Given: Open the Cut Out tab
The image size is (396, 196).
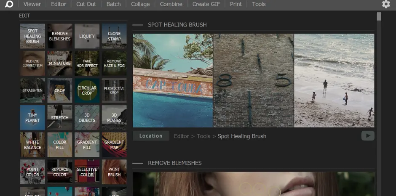Looking at the screenshot, I should (86, 4).
